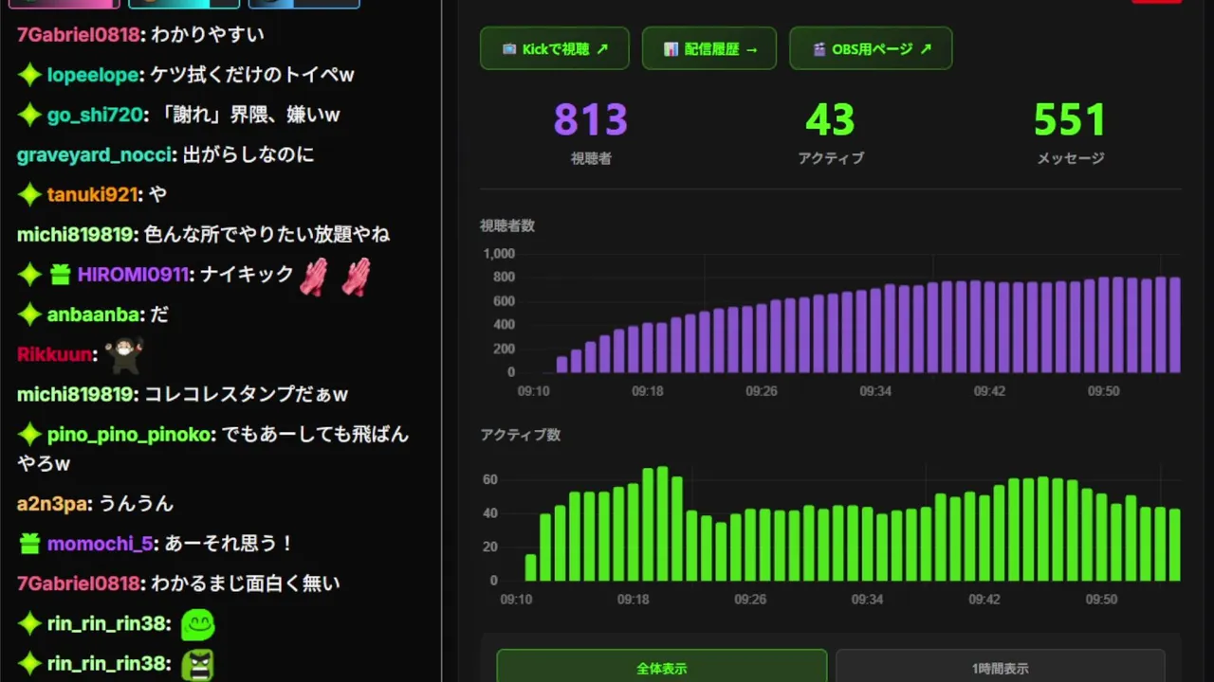
Task: Switch to the 1時間表示 tab
Action: [x=1001, y=667]
